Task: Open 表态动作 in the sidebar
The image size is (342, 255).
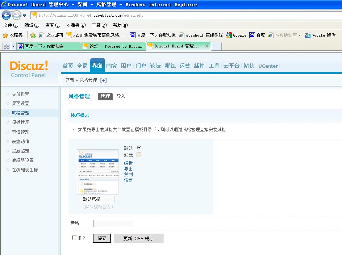Action: 20,141
